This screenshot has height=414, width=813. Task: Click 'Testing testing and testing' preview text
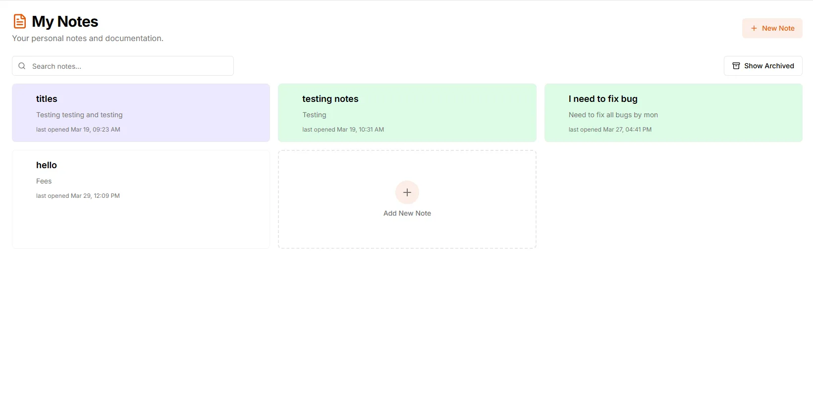[x=79, y=115]
